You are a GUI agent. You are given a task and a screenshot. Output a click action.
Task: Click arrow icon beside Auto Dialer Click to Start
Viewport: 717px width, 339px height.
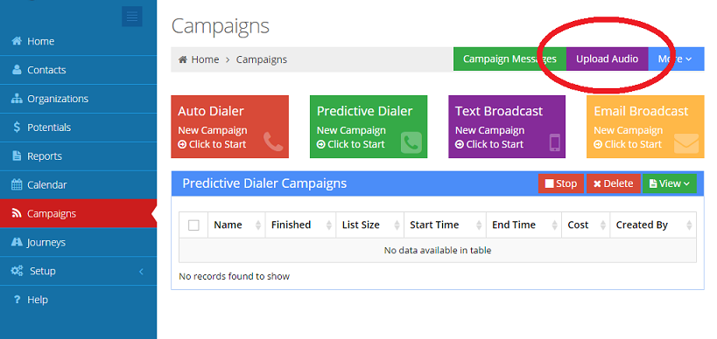point(182,145)
